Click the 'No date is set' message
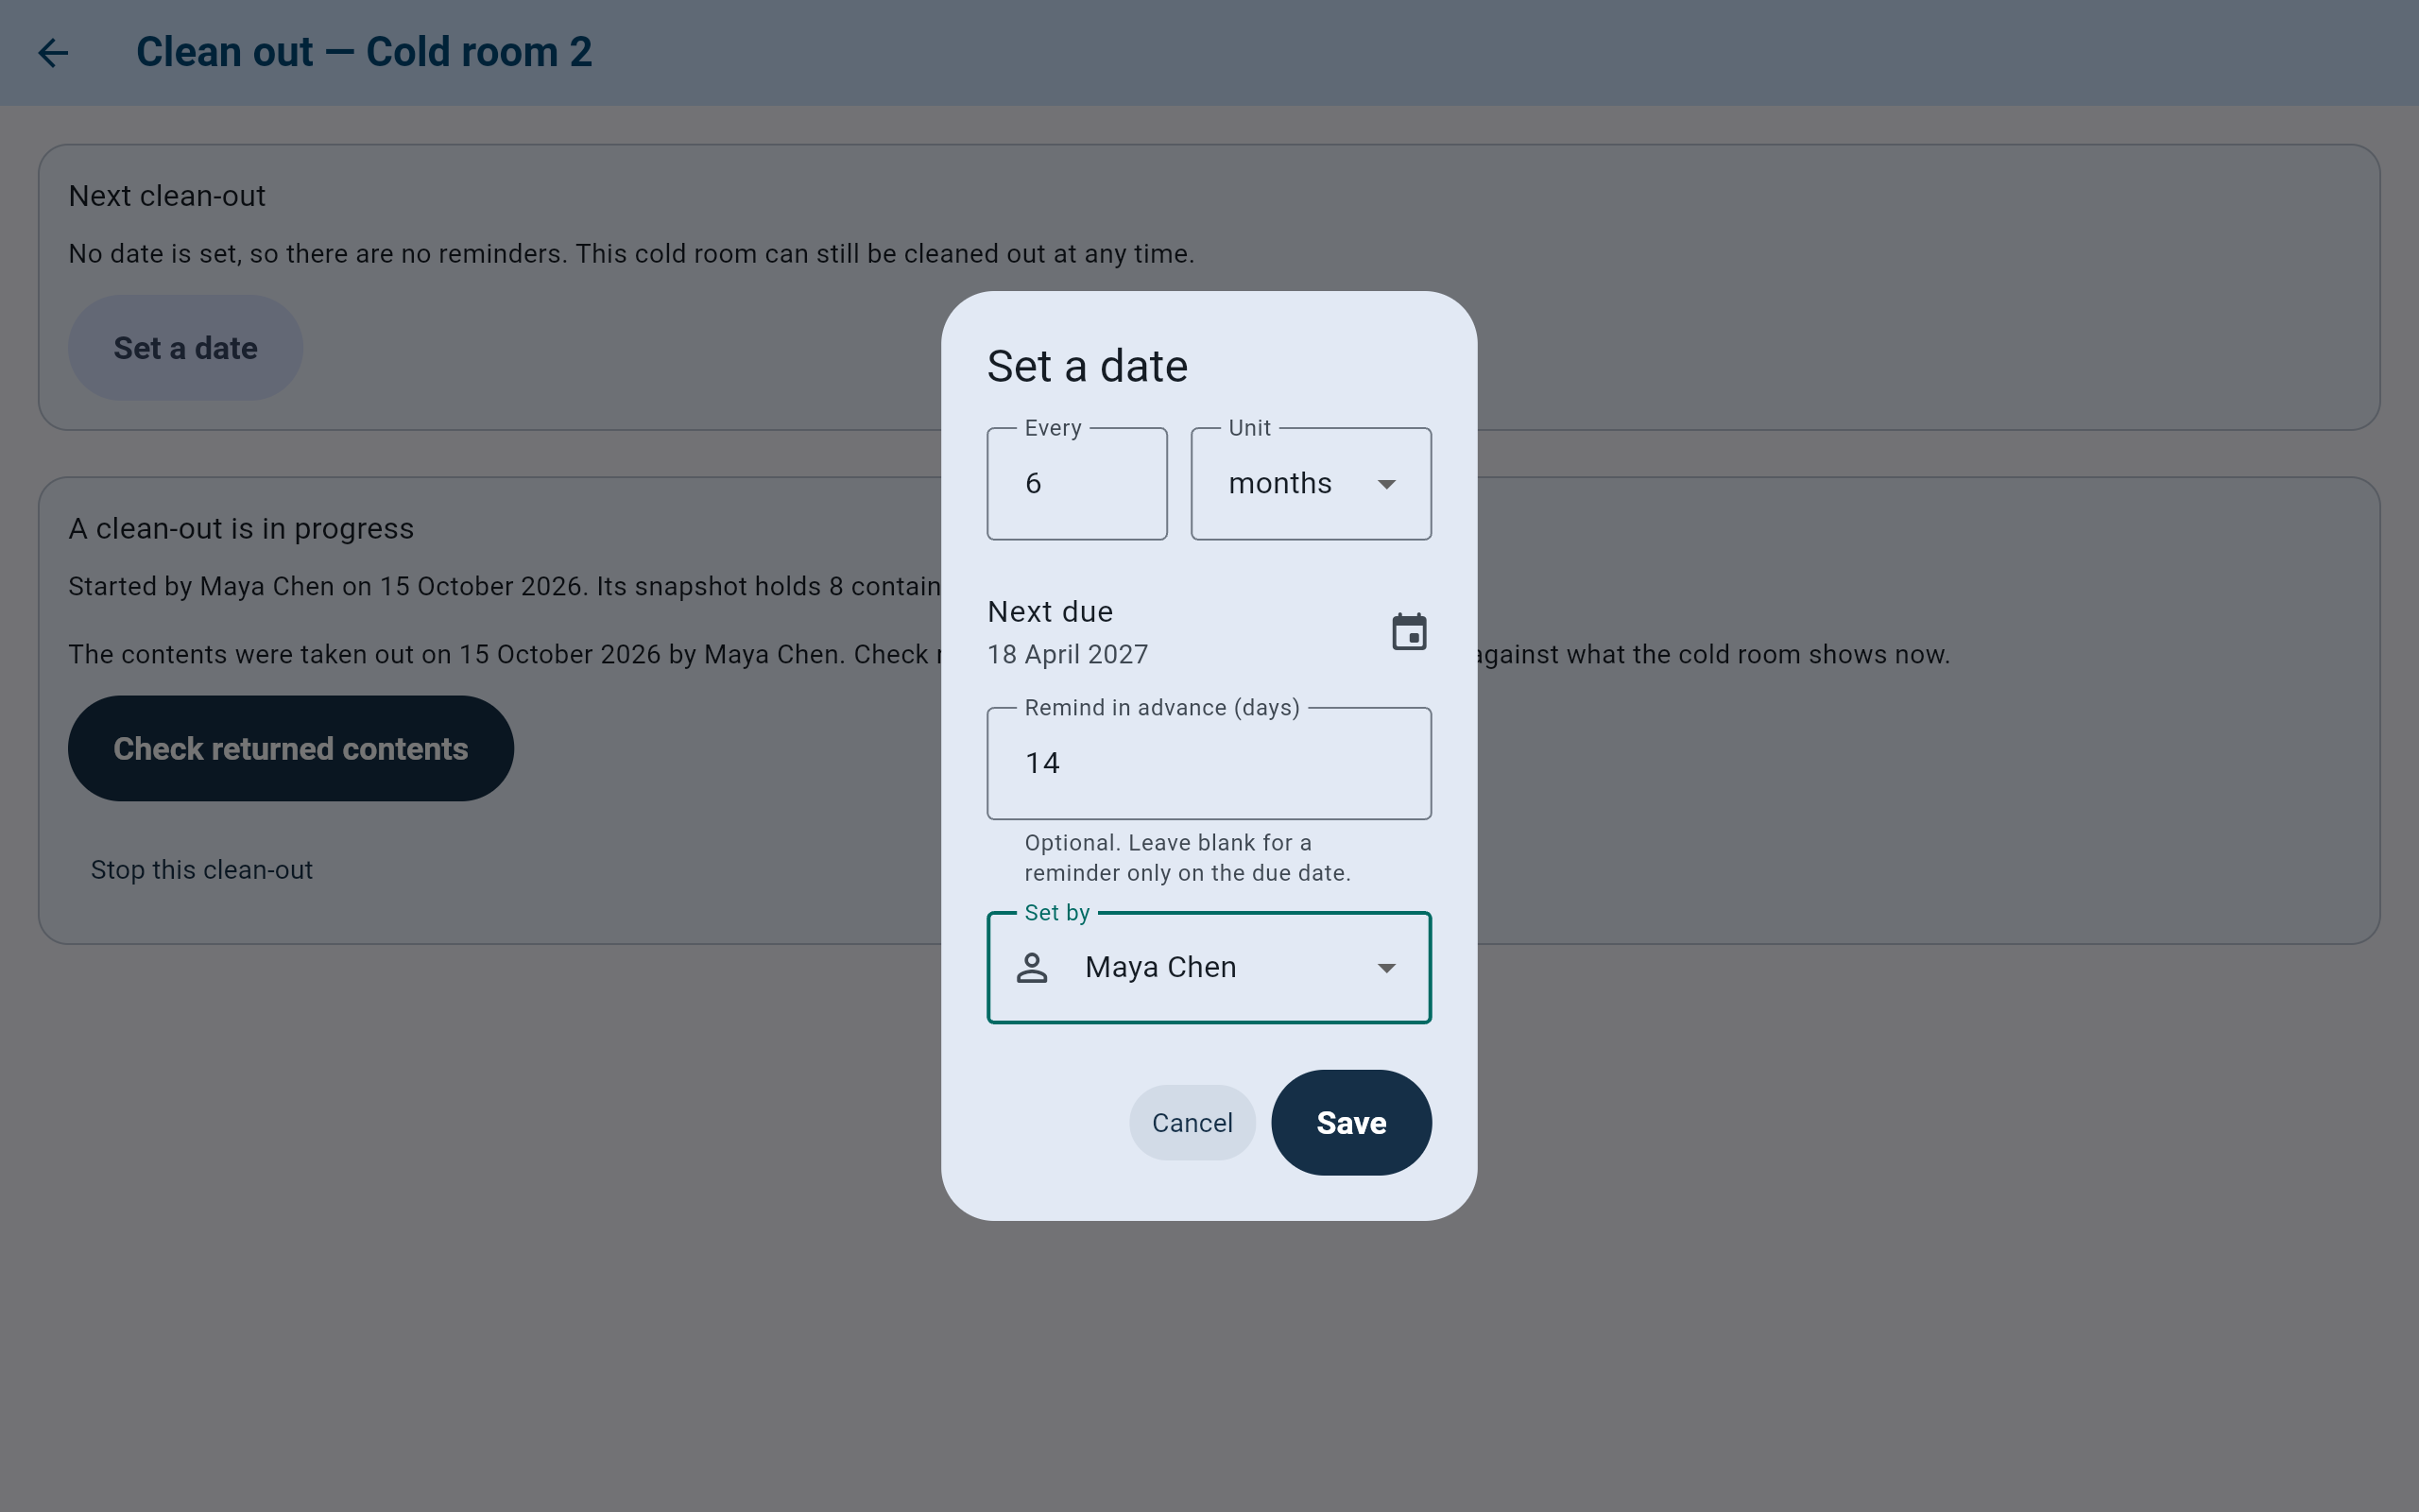 coord(631,254)
